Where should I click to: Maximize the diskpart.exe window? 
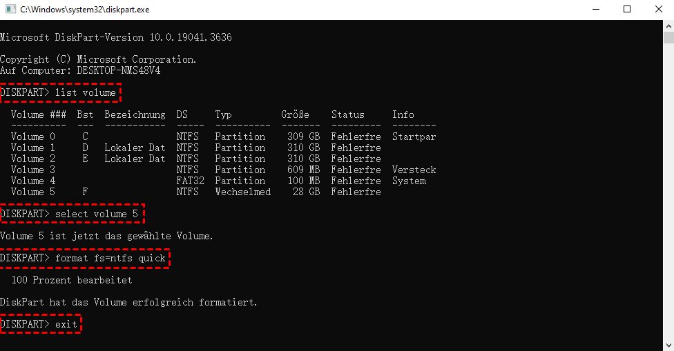[x=627, y=10]
